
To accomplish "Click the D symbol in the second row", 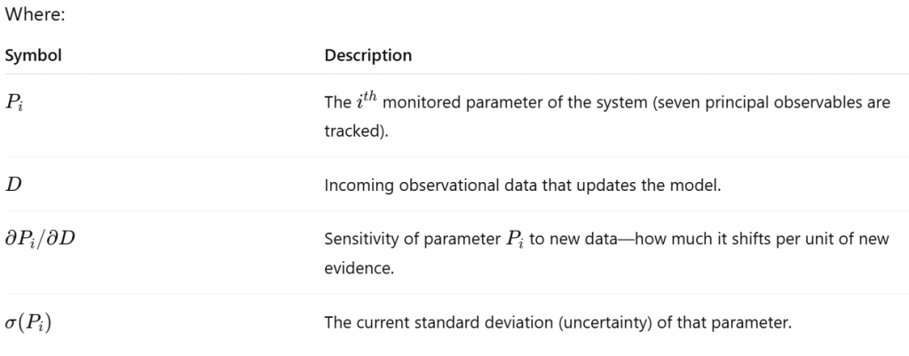I will [13, 186].
